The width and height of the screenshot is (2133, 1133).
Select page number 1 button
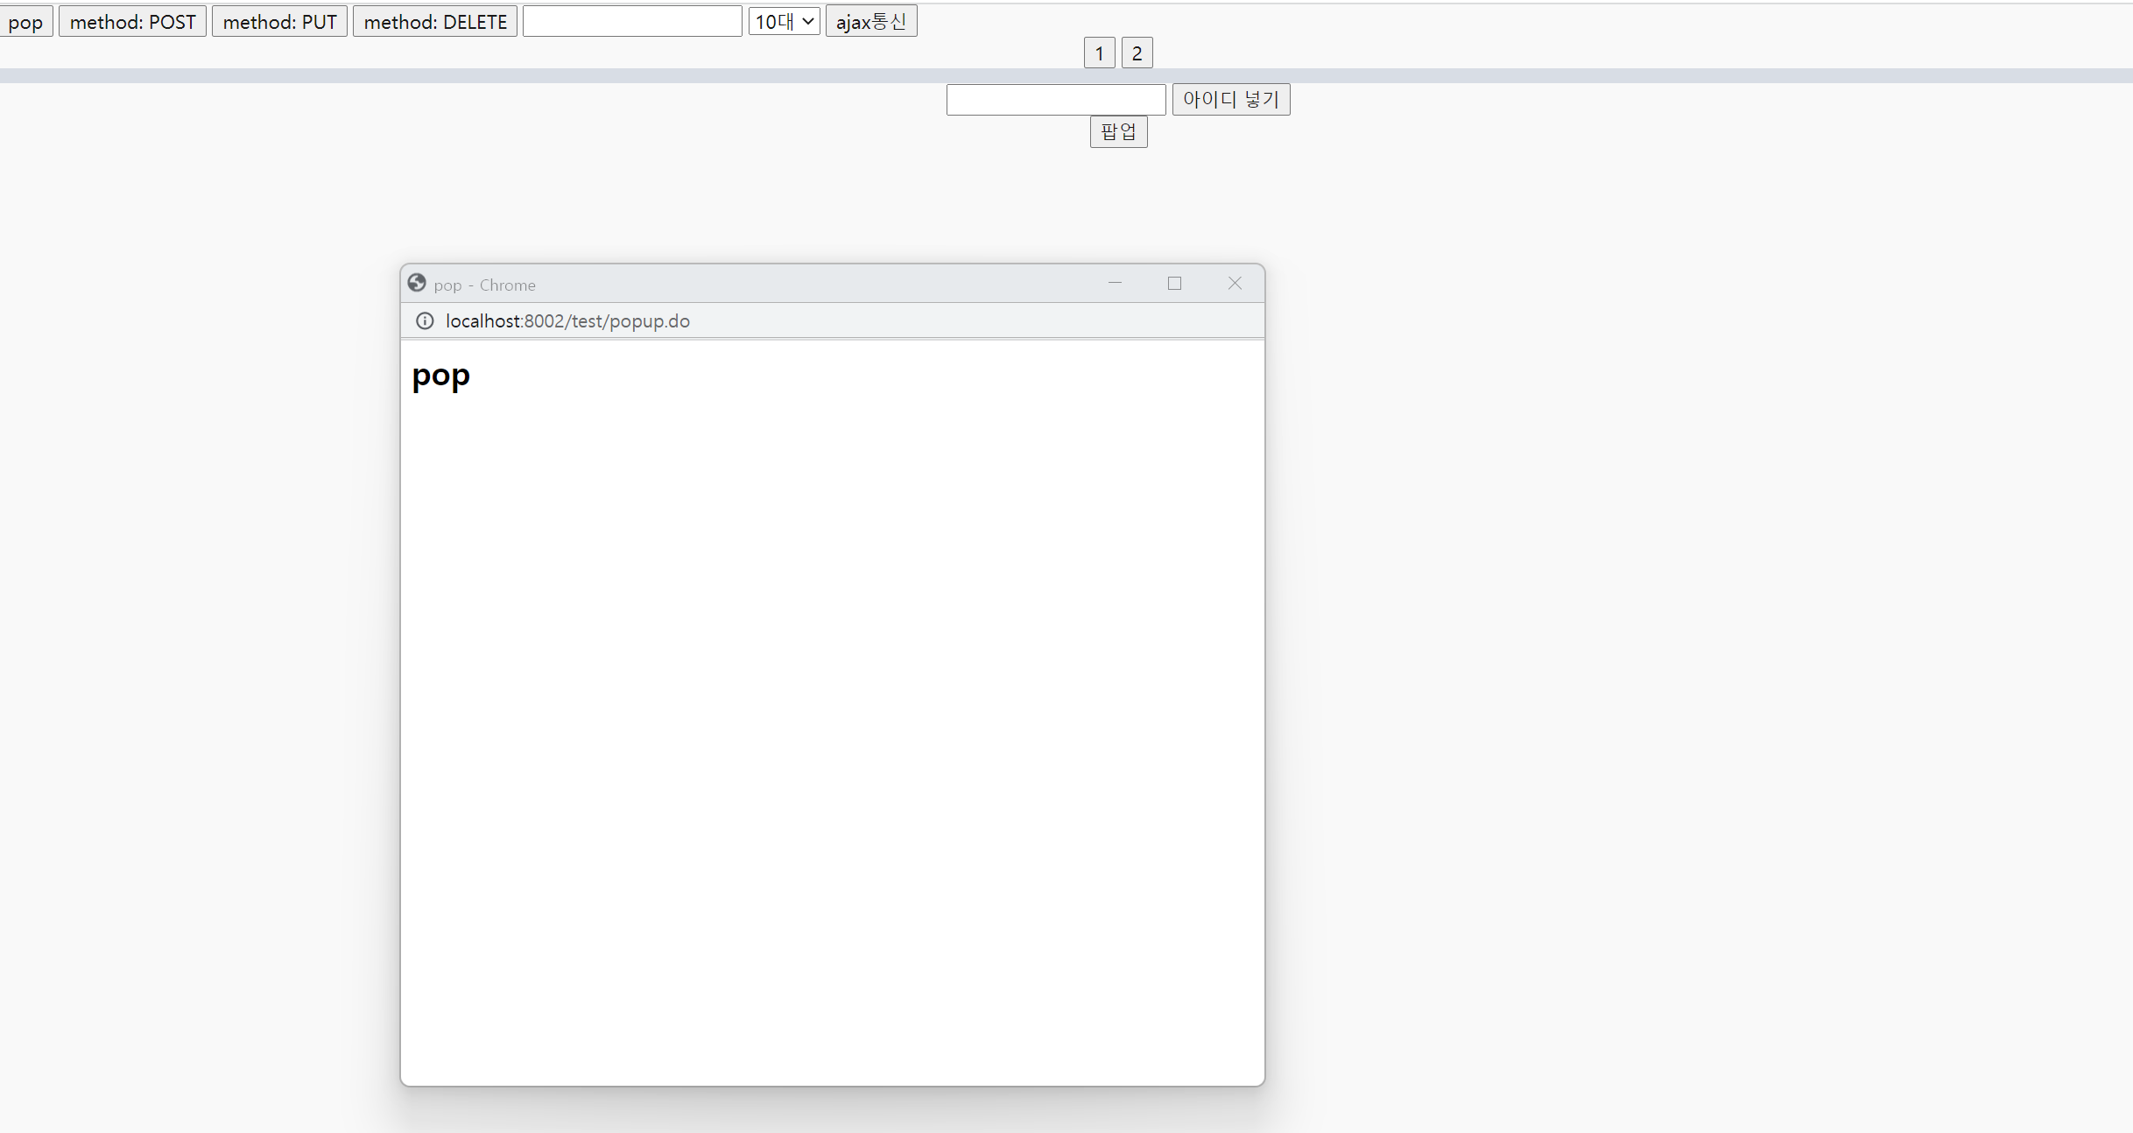[x=1099, y=53]
